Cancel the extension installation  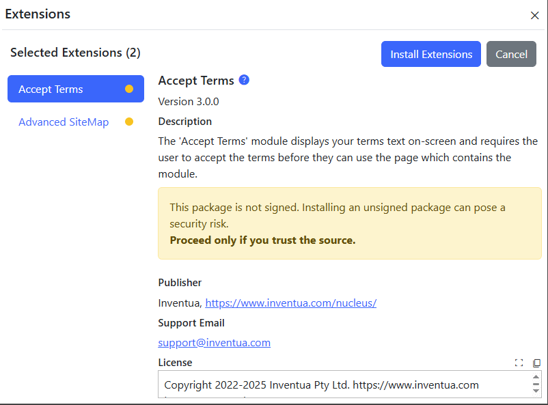(x=511, y=54)
